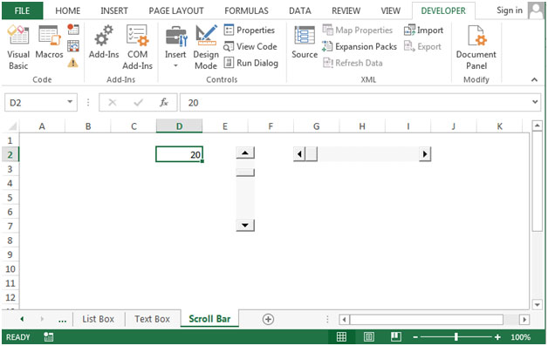
Task: Open Macro Security warning icon
Action: point(72,63)
